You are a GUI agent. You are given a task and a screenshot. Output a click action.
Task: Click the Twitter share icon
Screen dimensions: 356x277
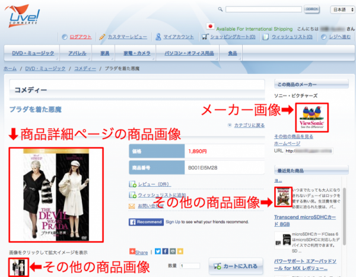(158, 251)
